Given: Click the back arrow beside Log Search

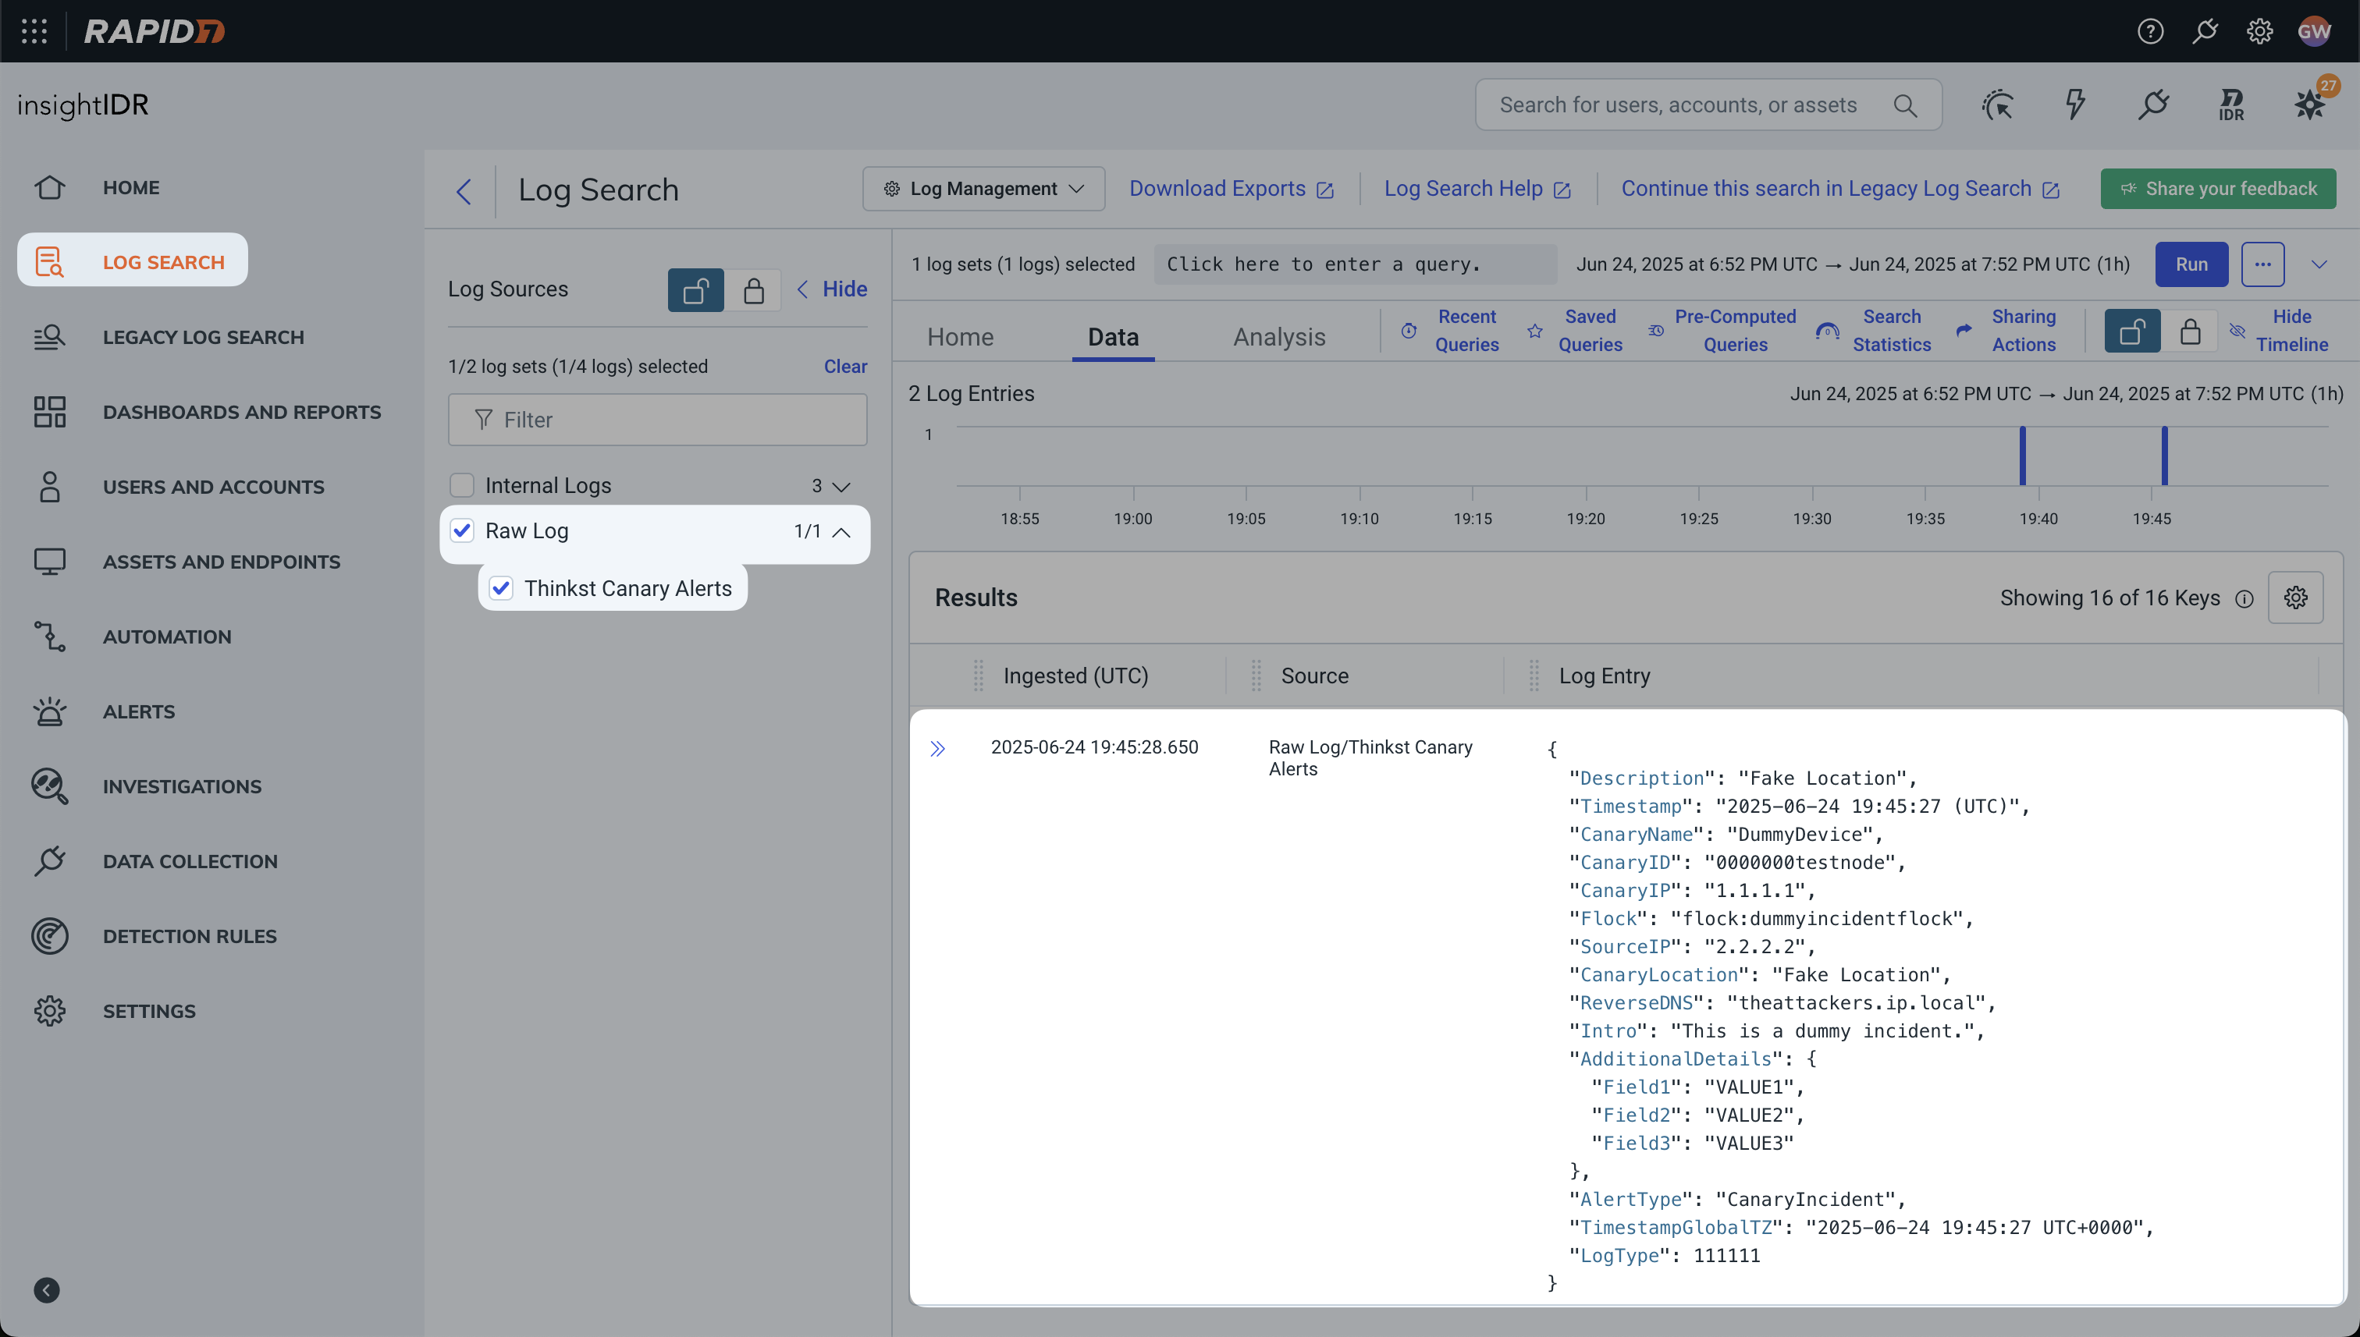Looking at the screenshot, I should click(x=464, y=191).
